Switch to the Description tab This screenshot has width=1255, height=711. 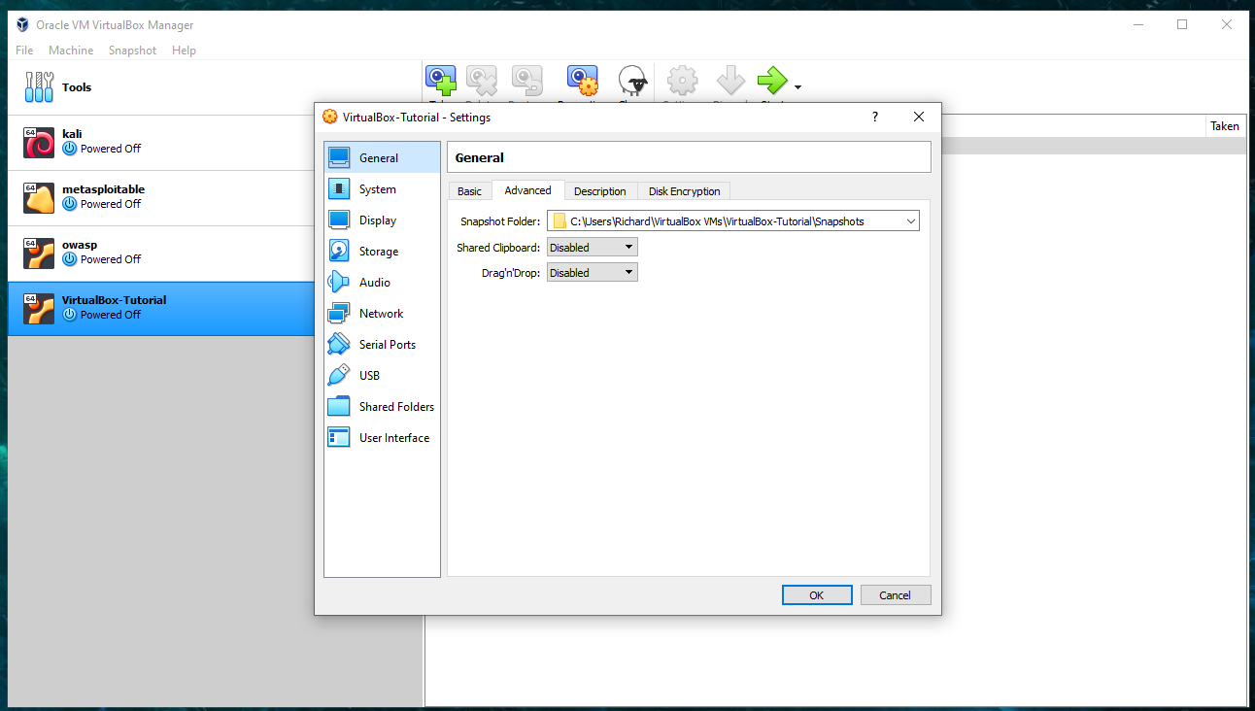click(x=600, y=191)
